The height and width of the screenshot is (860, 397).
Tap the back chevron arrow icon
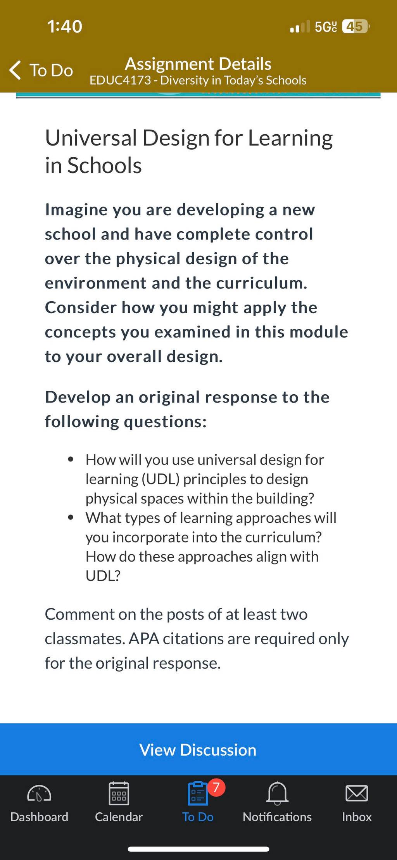(x=15, y=70)
